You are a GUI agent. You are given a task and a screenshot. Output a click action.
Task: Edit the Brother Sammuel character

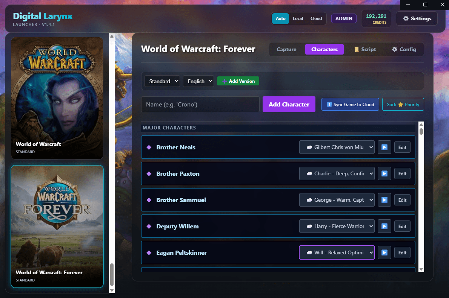(x=402, y=200)
